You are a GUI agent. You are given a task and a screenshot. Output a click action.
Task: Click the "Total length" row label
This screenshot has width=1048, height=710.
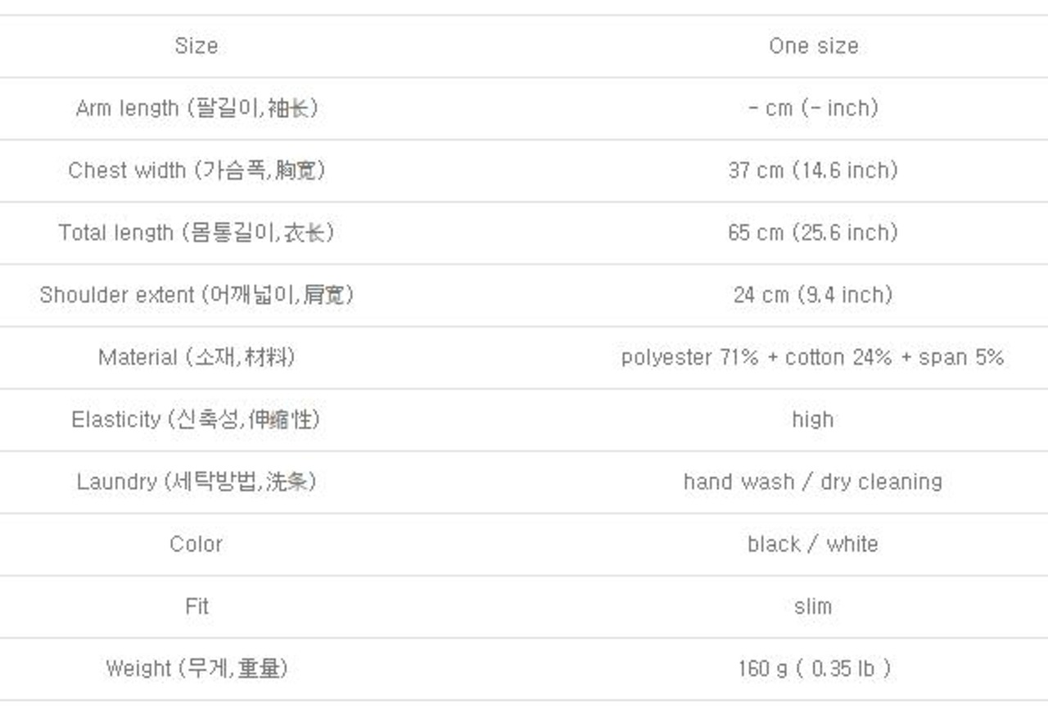tap(196, 233)
